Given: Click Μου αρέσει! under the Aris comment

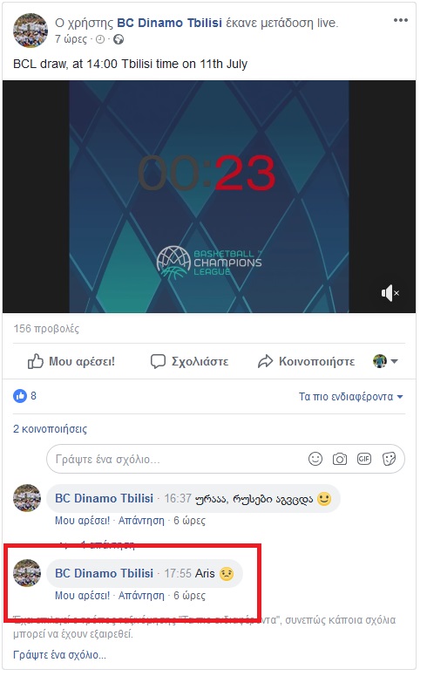Looking at the screenshot, I should click(x=82, y=596).
